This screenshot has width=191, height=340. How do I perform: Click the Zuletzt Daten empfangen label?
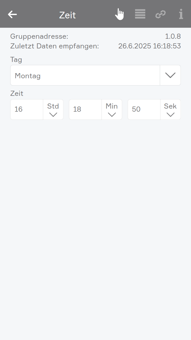54,46
